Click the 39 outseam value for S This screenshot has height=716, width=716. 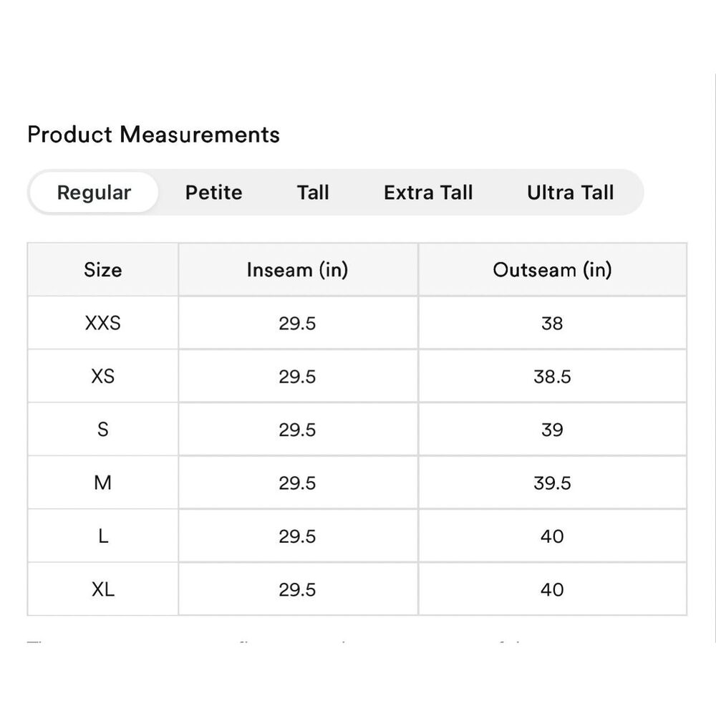click(x=552, y=430)
